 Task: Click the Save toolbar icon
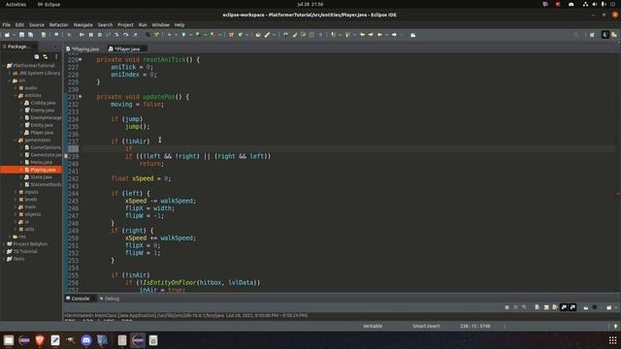pos(21,35)
